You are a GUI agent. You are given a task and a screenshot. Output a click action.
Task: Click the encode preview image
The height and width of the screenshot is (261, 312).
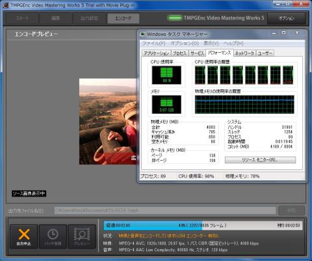pyautogui.click(x=108, y=122)
